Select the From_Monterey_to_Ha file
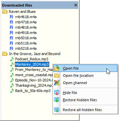The width and height of the screenshot is (119, 121). click(34, 70)
